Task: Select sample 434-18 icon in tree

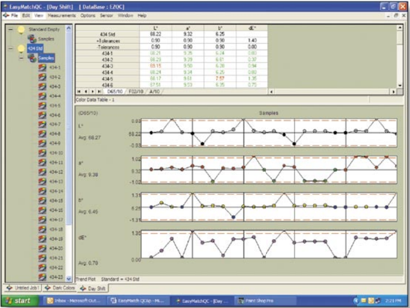Action: (42, 229)
